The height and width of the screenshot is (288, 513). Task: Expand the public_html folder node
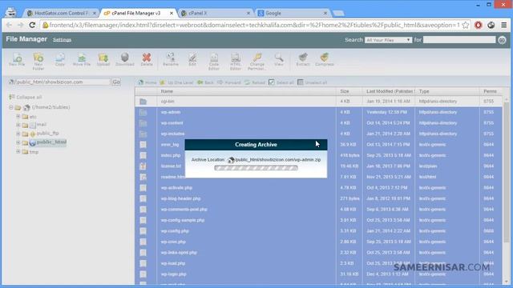[x=18, y=142]
